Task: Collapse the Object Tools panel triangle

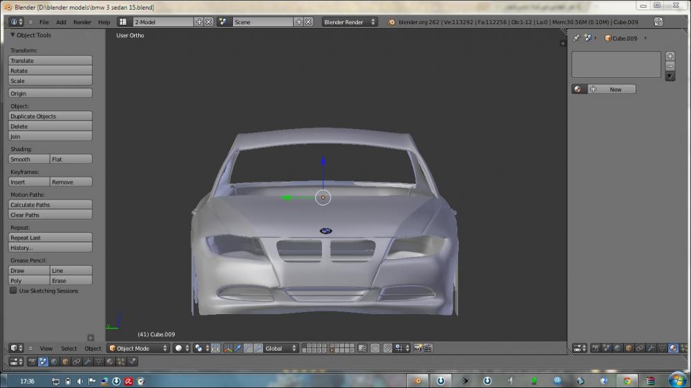Action: click(x=12, y=35)
